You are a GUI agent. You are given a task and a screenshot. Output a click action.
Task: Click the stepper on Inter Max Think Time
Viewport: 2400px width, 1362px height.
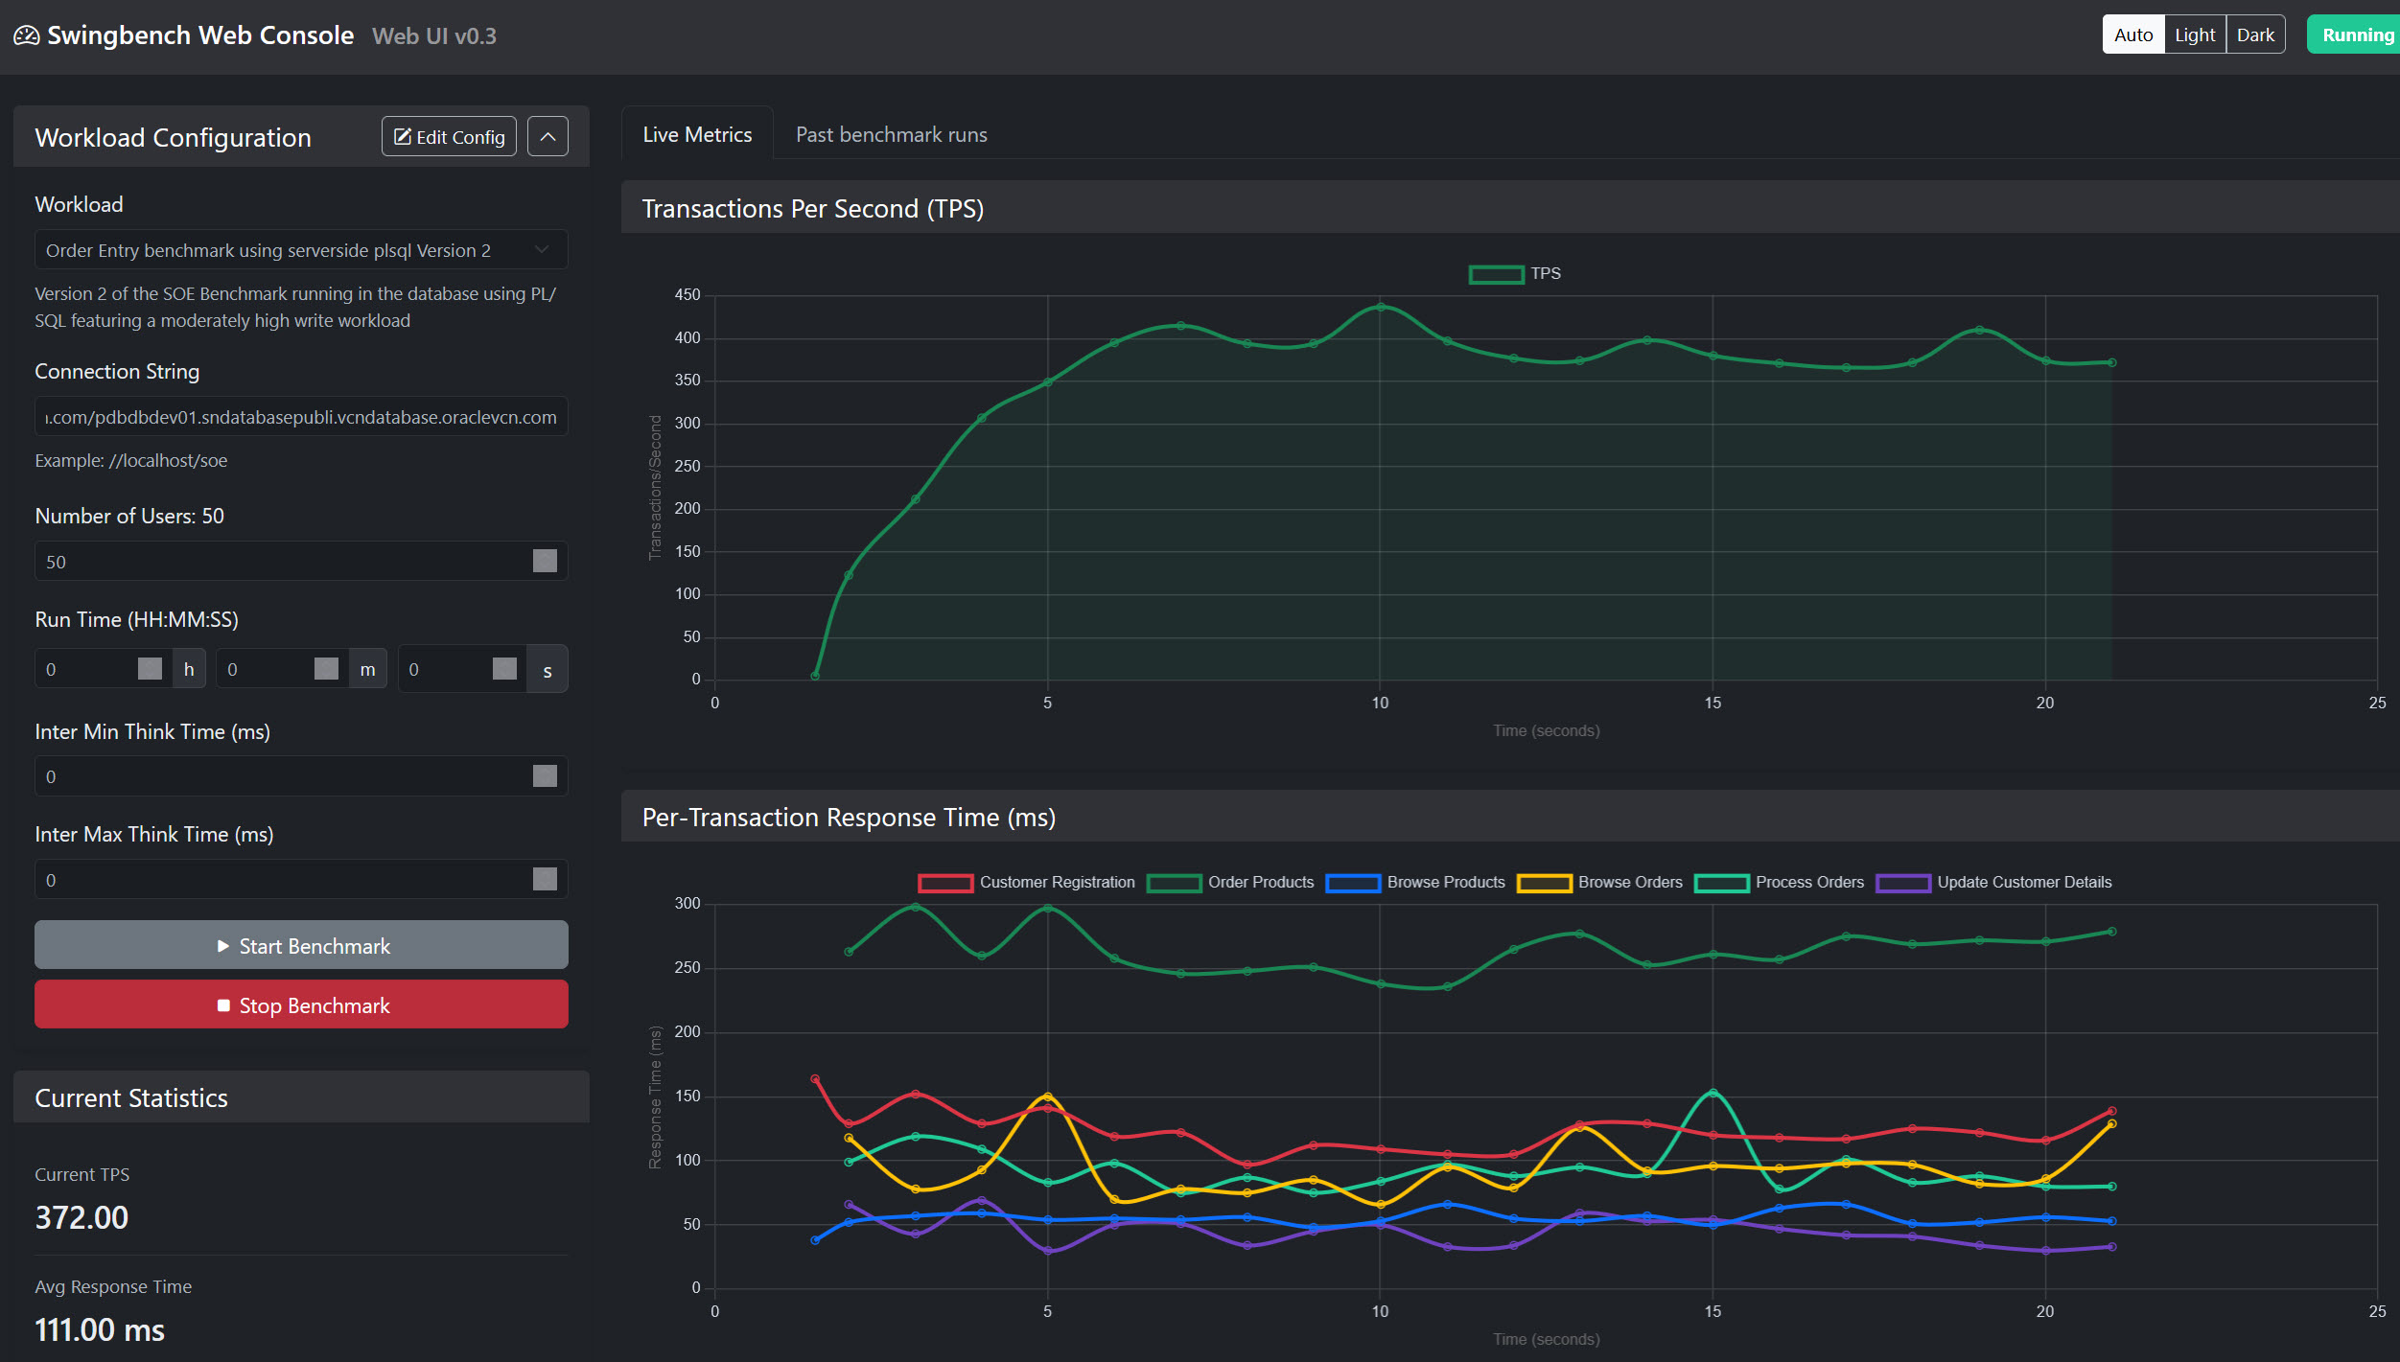click(x=543, y=879)
